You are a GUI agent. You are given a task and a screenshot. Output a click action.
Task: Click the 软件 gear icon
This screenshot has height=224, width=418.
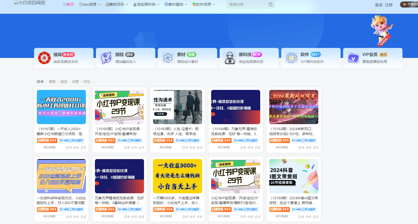[x=292, y=58]
